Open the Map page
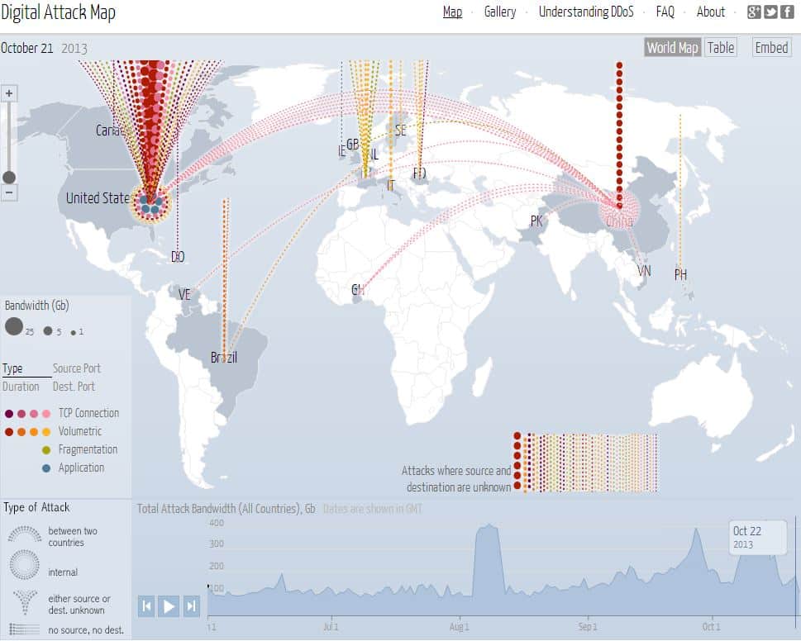The image size is (801, 641). pyautogui.click(x=453, y=12)
